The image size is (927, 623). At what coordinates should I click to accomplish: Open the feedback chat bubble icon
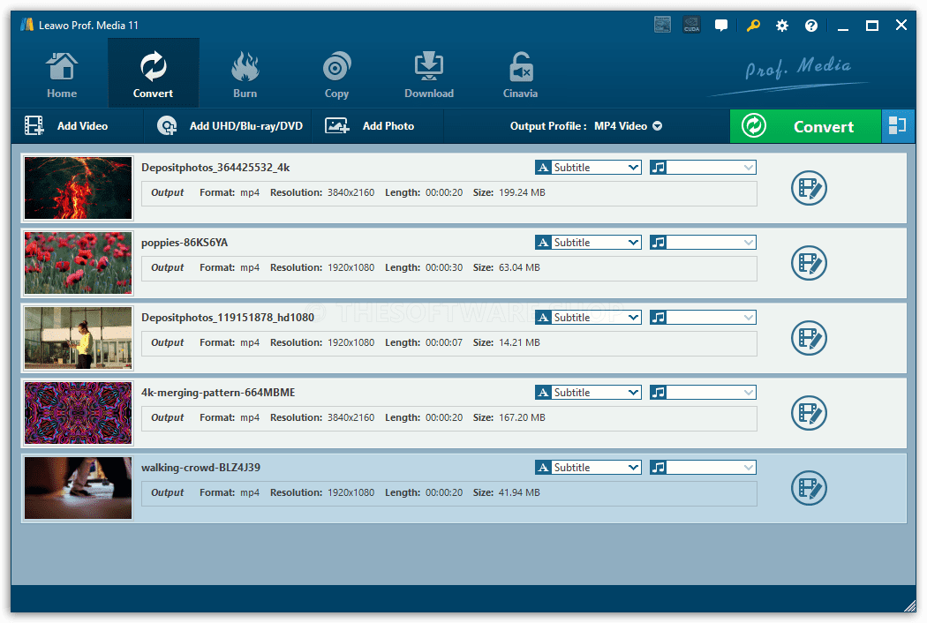click(x=720, y=26)
